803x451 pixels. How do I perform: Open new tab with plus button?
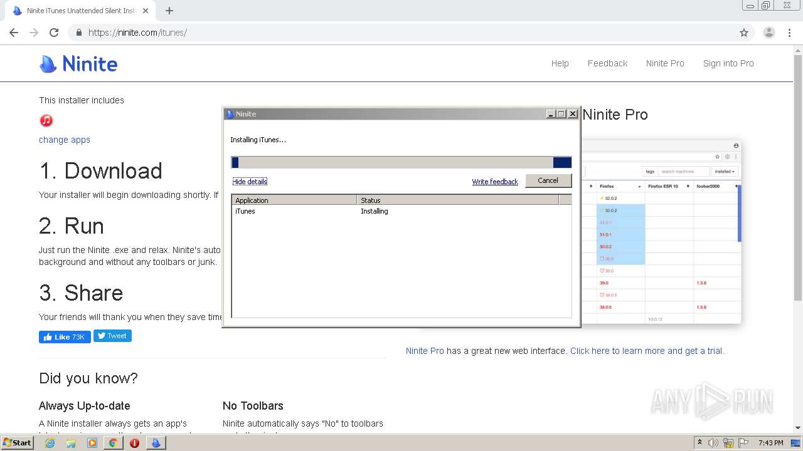169,11
